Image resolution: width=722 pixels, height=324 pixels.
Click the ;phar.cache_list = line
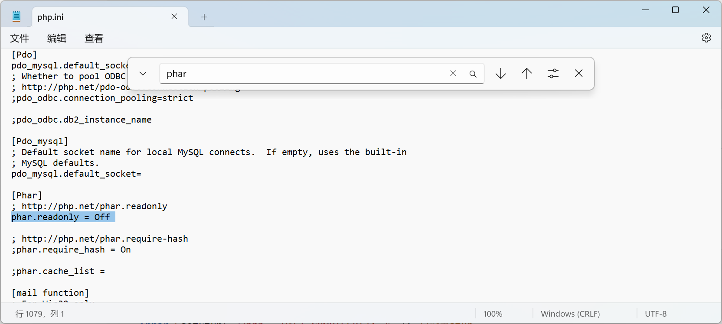point(58,271)
